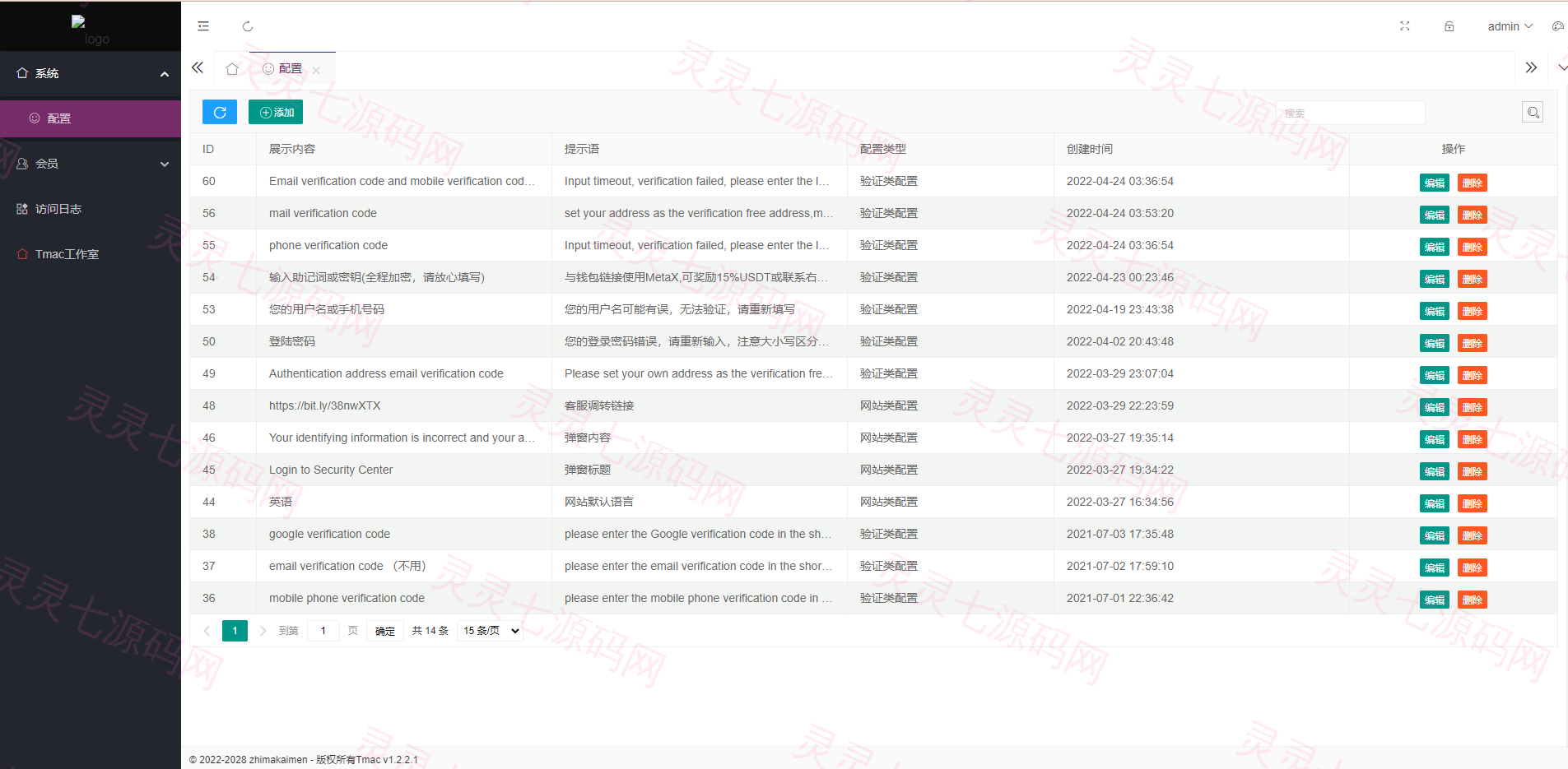Click the logo image in sidebar
Image resolution: width=1568 pixels, height=769 pixels.
coord(91,30)
